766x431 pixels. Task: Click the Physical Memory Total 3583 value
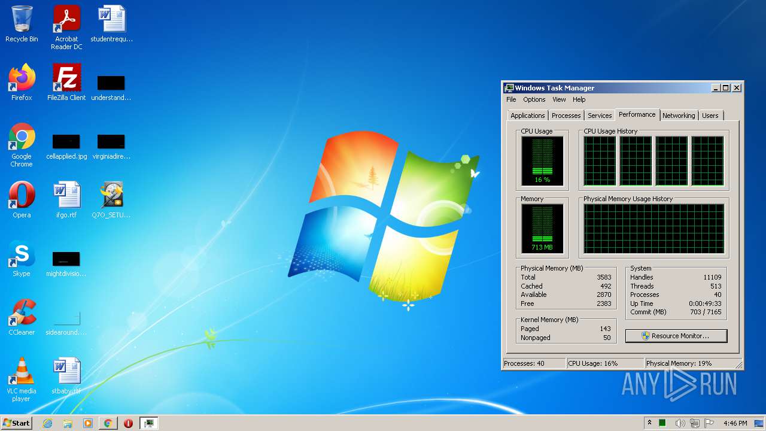click(604, 277)
